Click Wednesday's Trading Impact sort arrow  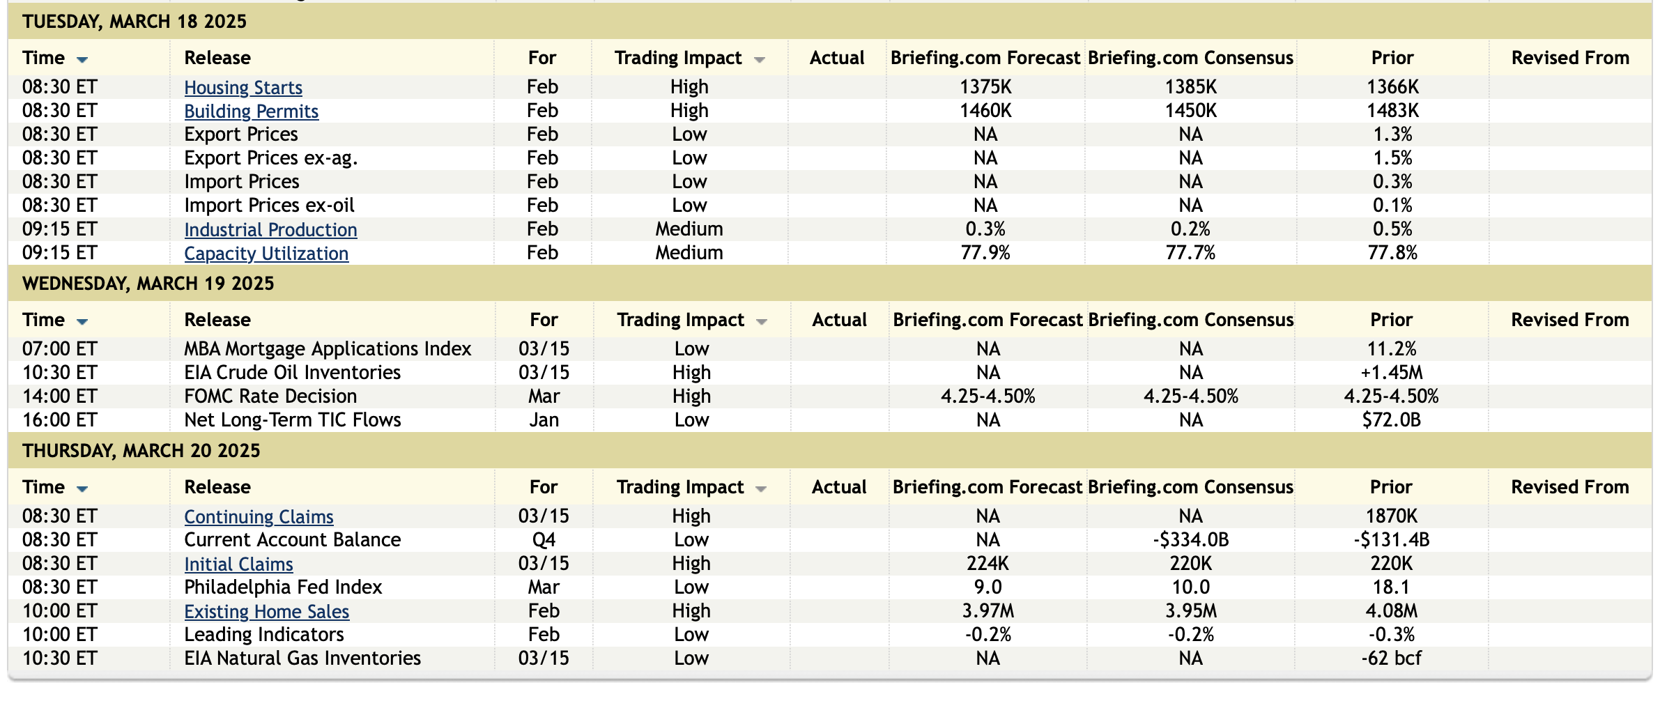point(762,322)
